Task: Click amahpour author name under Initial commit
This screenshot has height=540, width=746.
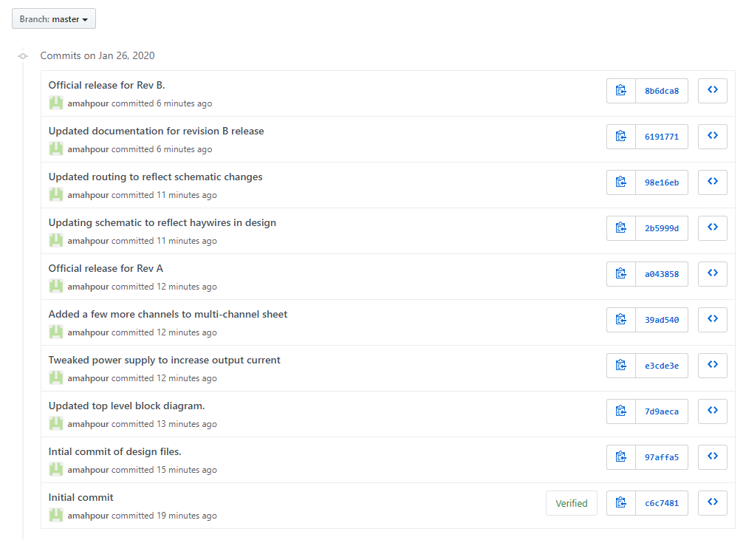Action: (x=88, y=516)
